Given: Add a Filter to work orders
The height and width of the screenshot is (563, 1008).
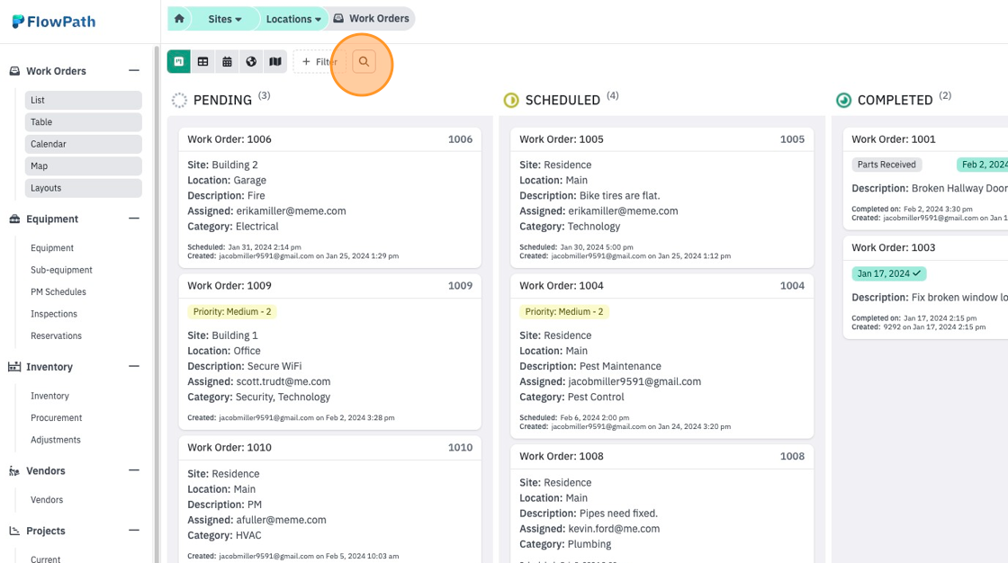Looking at the screenshot, I should point(319,62).
